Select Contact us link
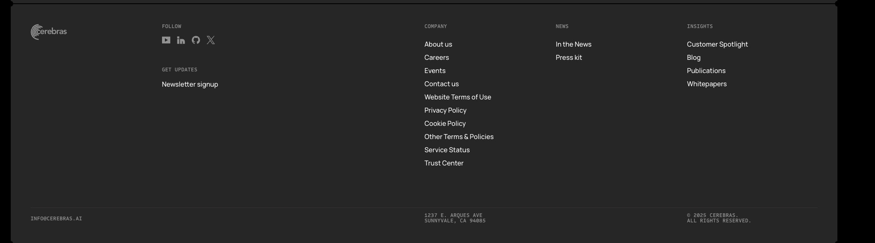The height and width of the screenshot is (243, 875). tap(441, 84)
